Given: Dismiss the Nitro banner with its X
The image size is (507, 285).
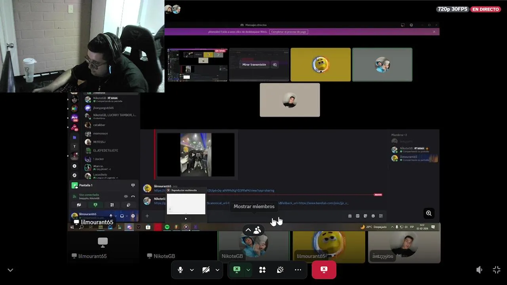Looking at the screenshot, I should (434, 32).
